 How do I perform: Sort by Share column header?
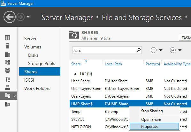[76, 64]
